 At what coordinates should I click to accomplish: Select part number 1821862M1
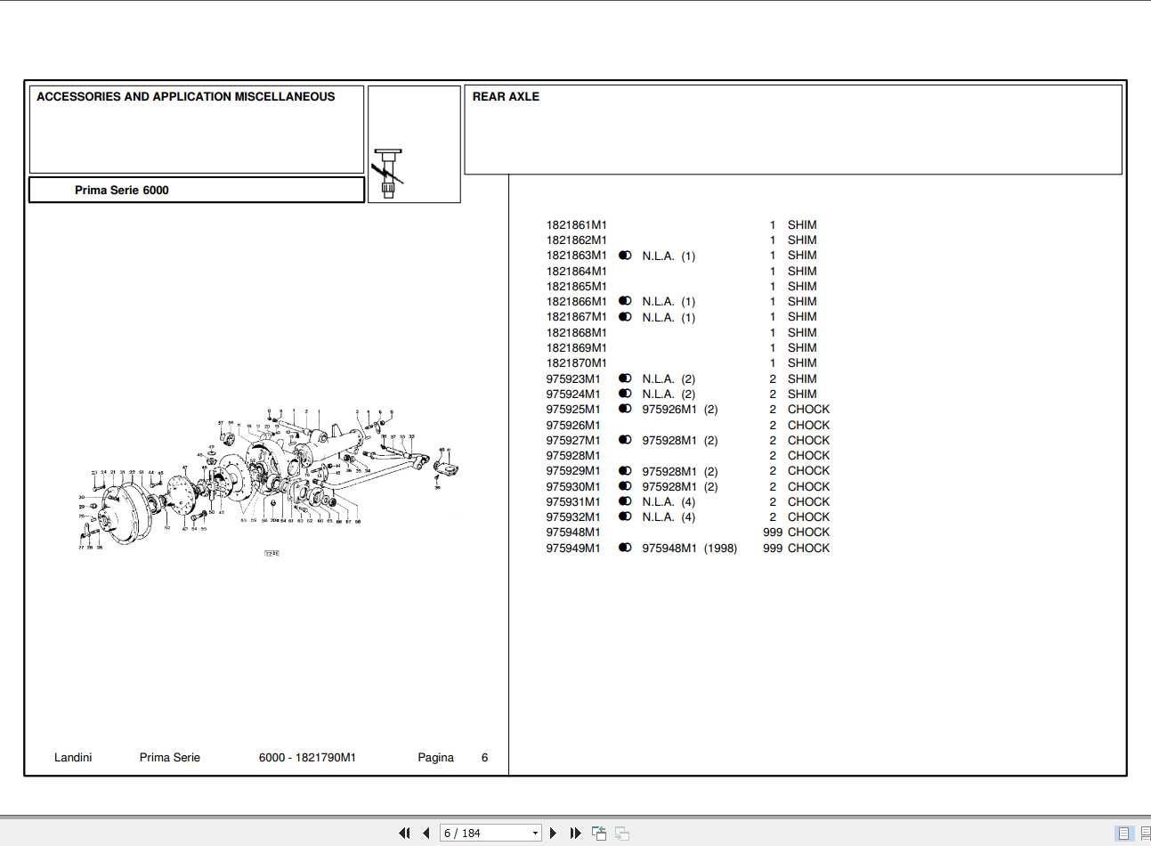coord(577,240)
